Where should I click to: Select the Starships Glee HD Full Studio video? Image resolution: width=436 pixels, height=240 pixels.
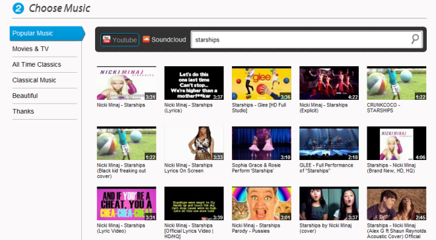(x=262, y=83)
